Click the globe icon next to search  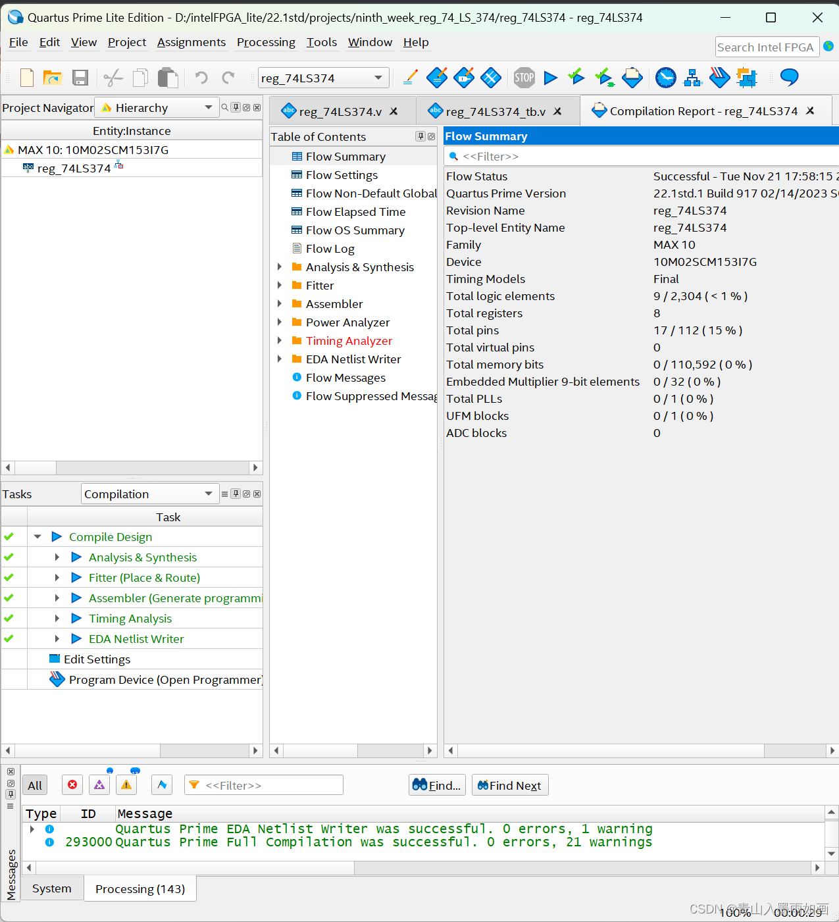(x=828, y=46)
